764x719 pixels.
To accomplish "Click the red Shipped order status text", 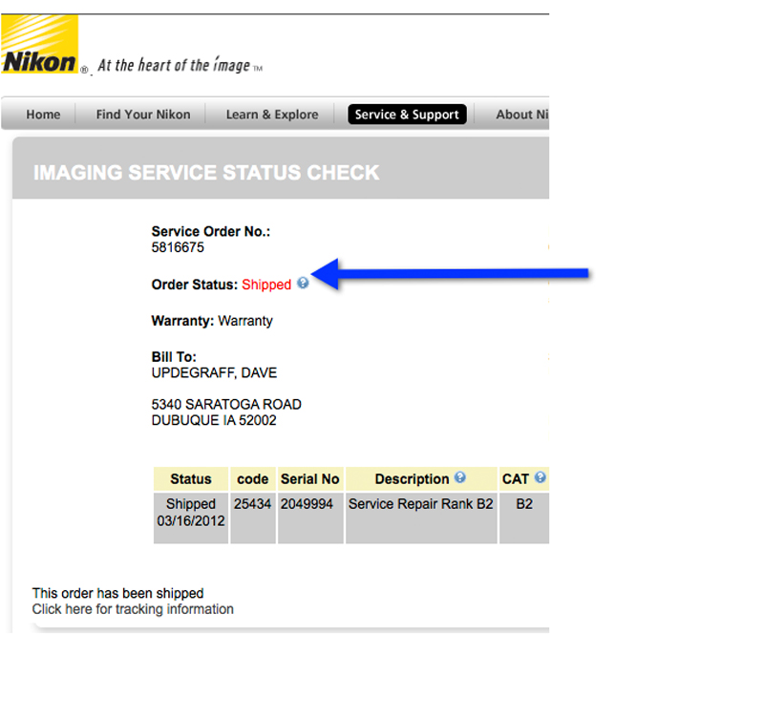I will (266, 285).
